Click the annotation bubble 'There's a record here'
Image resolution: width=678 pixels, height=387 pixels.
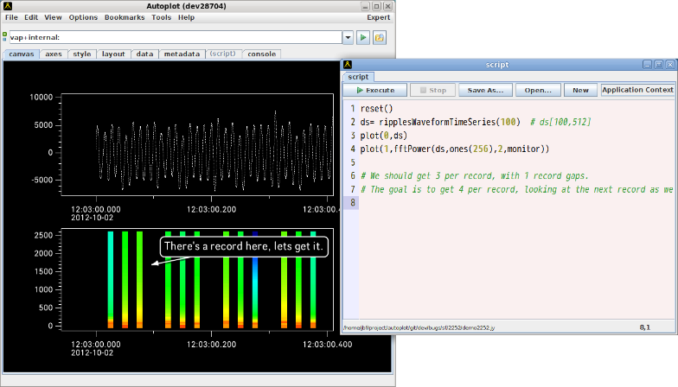[244, 247]
